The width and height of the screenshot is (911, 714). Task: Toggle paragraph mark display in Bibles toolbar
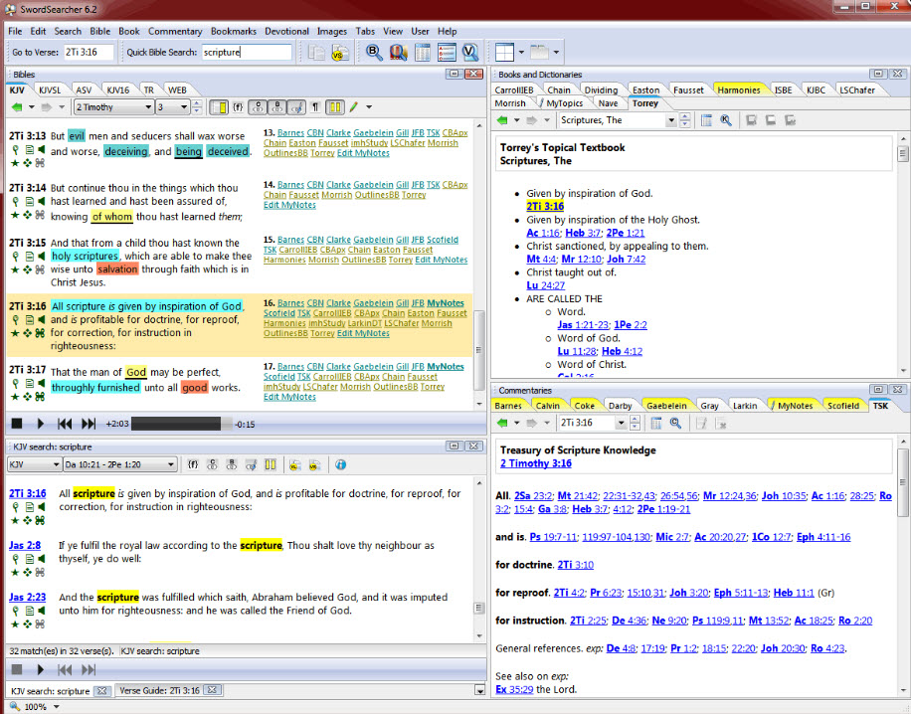coord(315,106)
